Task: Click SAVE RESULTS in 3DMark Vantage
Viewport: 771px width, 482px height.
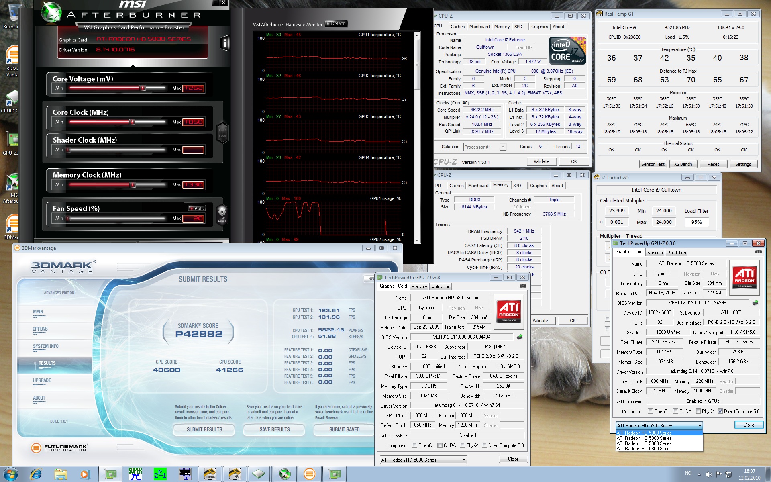Action: [275, 430]
